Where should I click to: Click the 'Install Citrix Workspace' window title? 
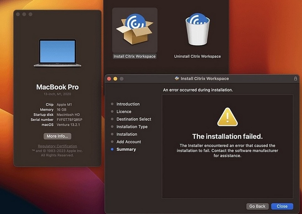(205, 79)
